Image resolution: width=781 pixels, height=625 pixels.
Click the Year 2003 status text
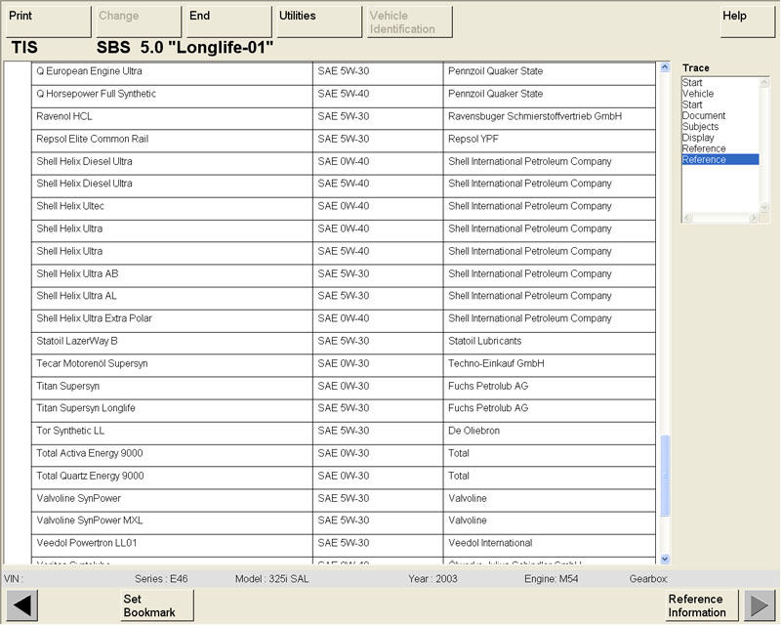(x=432, y=579)
